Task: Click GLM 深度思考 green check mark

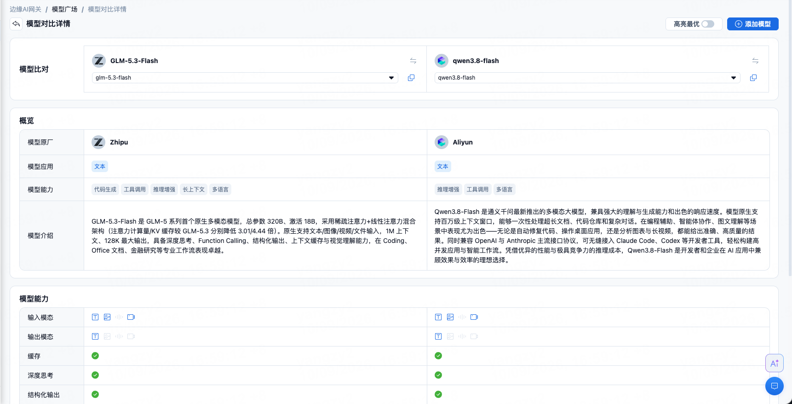Action: (x=95, y=375)
